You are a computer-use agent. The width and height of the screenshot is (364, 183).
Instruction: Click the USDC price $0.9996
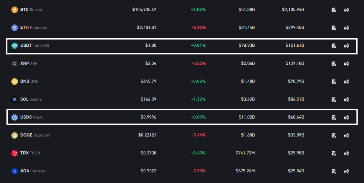148,117
